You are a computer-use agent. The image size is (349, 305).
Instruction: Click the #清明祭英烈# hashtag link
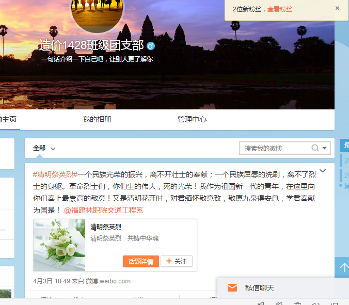tap(55, 174)
